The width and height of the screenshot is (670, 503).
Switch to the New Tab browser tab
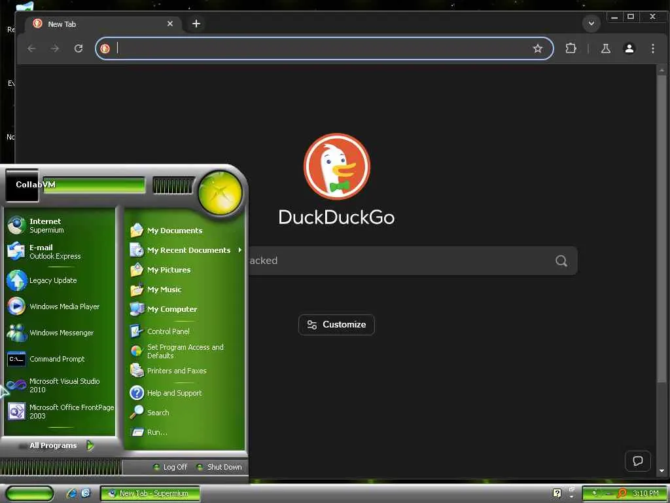coord(103,24)
